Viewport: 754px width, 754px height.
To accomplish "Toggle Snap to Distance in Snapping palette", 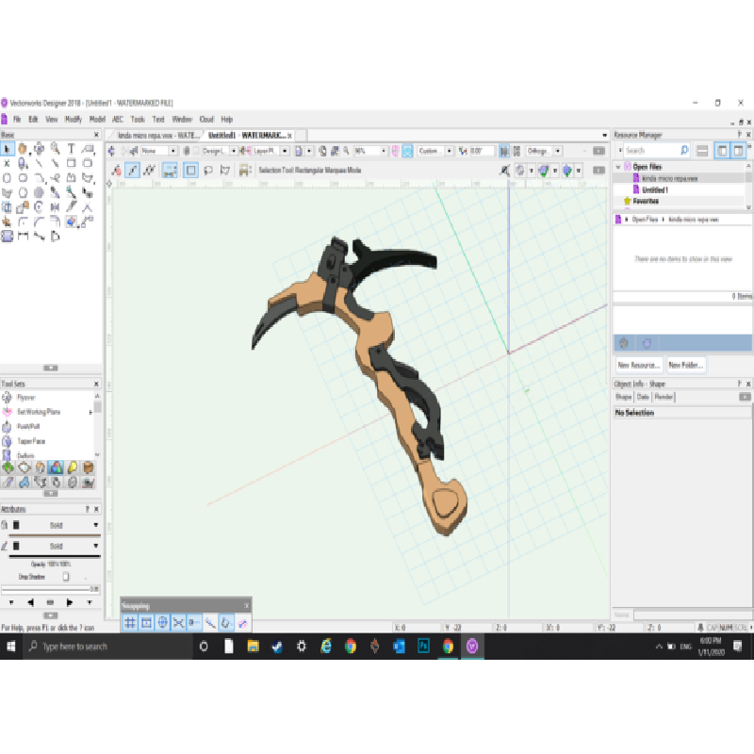I will coord(210,623).
